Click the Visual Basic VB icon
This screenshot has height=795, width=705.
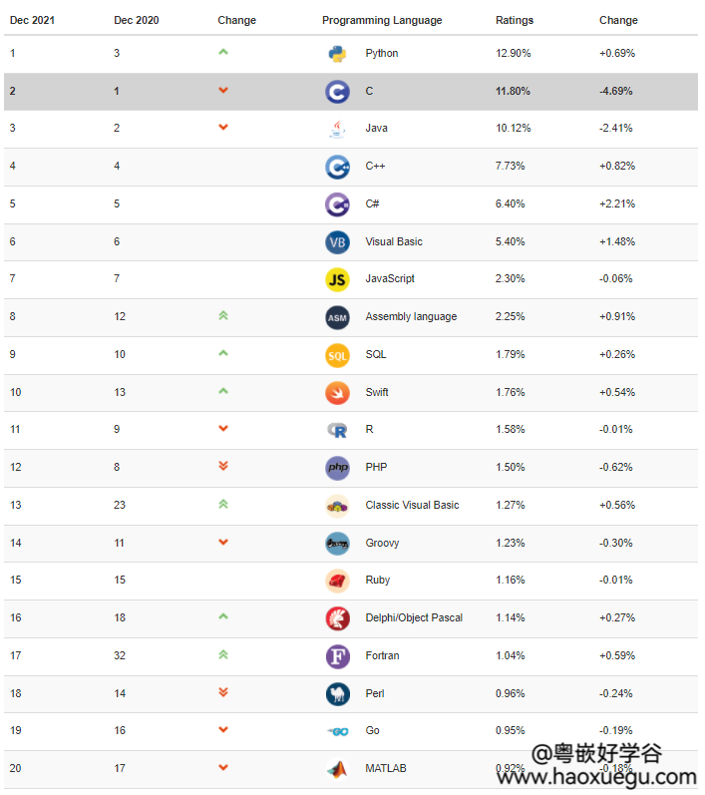point(337,242)
